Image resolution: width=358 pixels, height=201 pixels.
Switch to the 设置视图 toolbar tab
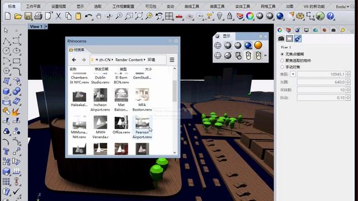coord(58,6)
